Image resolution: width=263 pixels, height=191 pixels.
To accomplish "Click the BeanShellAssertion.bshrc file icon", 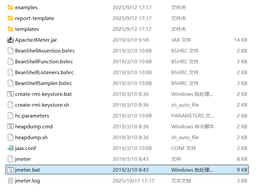I will tap(10, 51).
